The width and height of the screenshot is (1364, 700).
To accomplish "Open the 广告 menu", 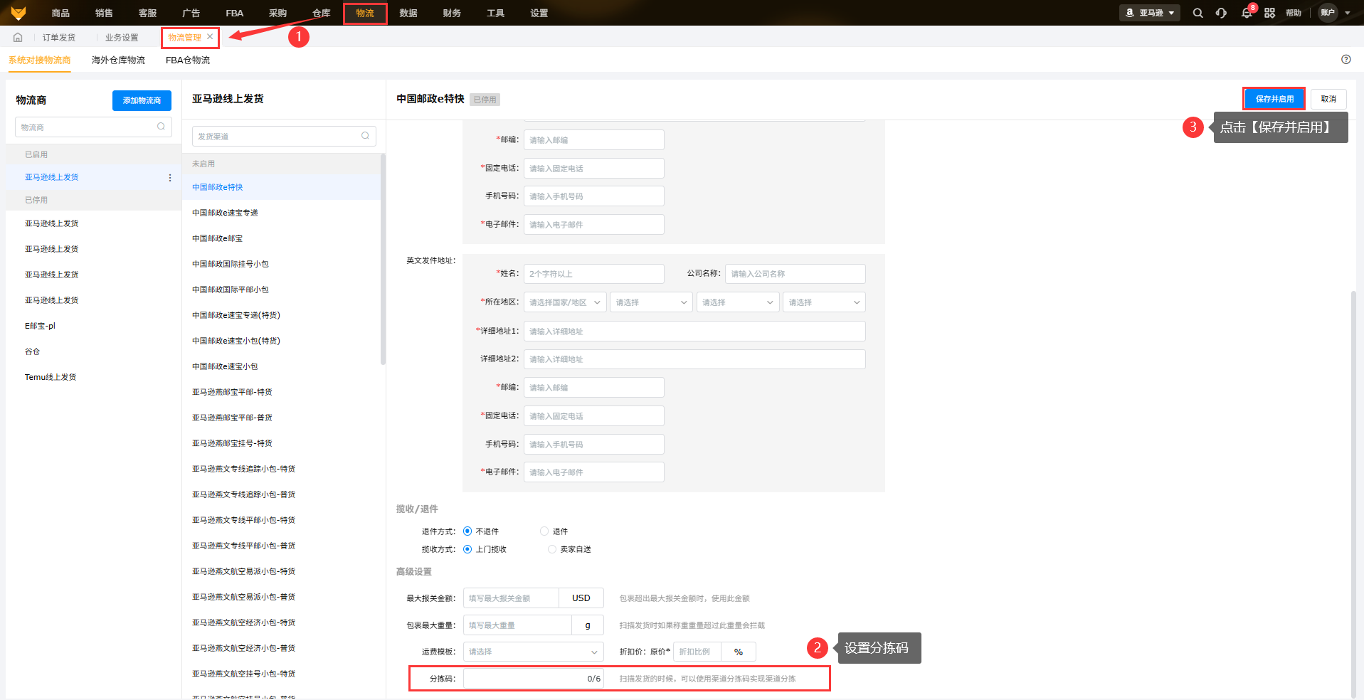I will pos(191,13).
